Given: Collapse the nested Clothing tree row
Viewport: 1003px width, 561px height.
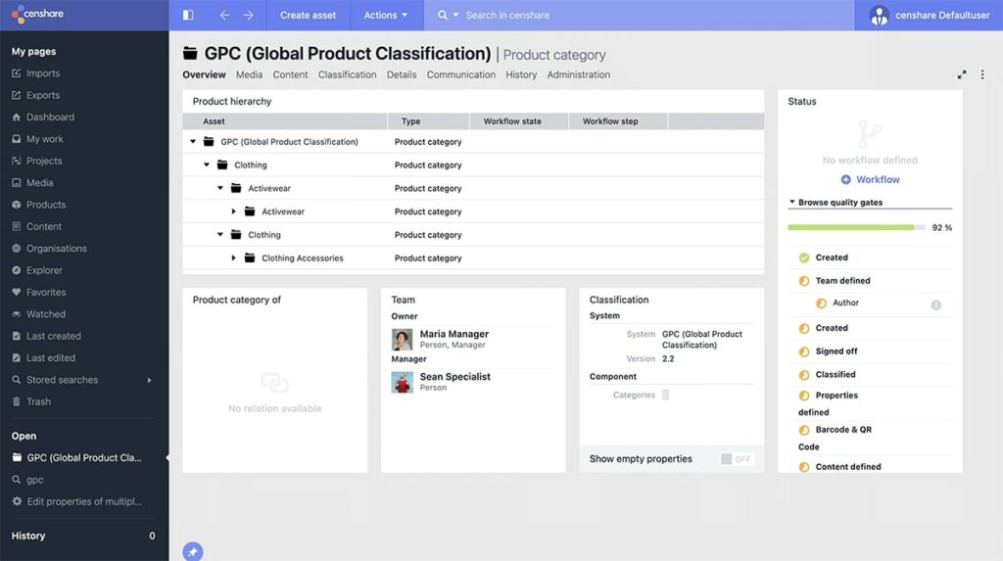Looking at the screenshot, I should (x=220, y=235).
